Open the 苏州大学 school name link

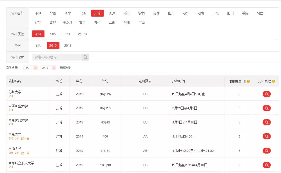click(15, 92)
